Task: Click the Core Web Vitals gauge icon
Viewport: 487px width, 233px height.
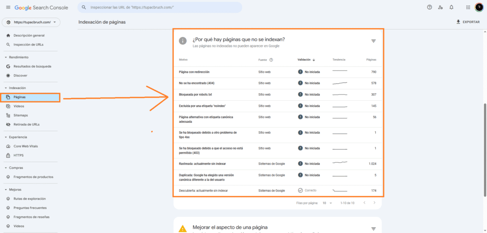Action: click(8, 146)
